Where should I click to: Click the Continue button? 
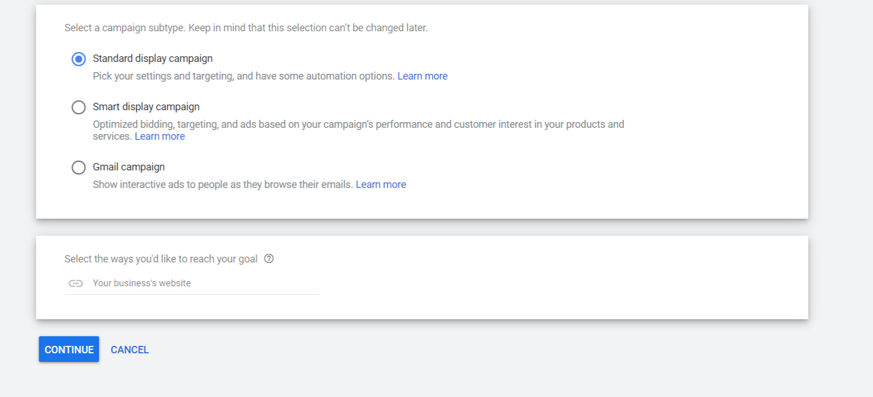[68, 349]
